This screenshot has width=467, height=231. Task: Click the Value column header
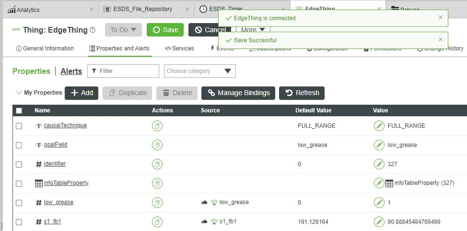coord(380,110)
